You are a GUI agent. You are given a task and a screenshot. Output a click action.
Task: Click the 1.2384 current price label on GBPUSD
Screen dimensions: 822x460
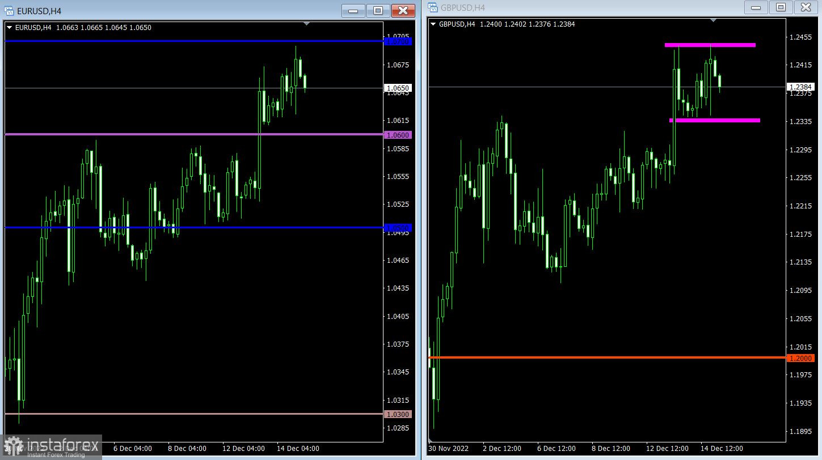pos(800,87)
